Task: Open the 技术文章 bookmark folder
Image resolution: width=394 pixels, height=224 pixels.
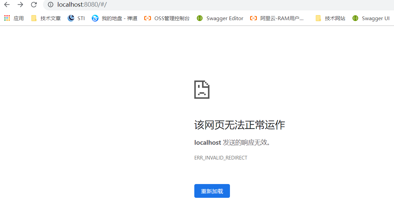Action: 46,18
